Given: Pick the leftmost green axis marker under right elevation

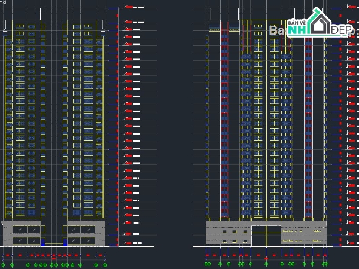Looking at the screenshot, I should [208, 264].
